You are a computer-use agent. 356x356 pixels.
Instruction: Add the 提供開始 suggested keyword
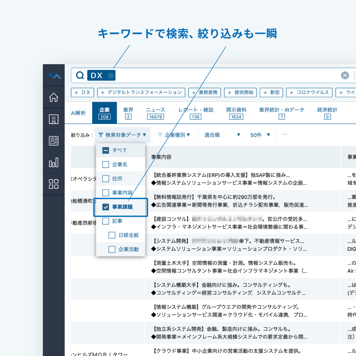click(240, 92)
